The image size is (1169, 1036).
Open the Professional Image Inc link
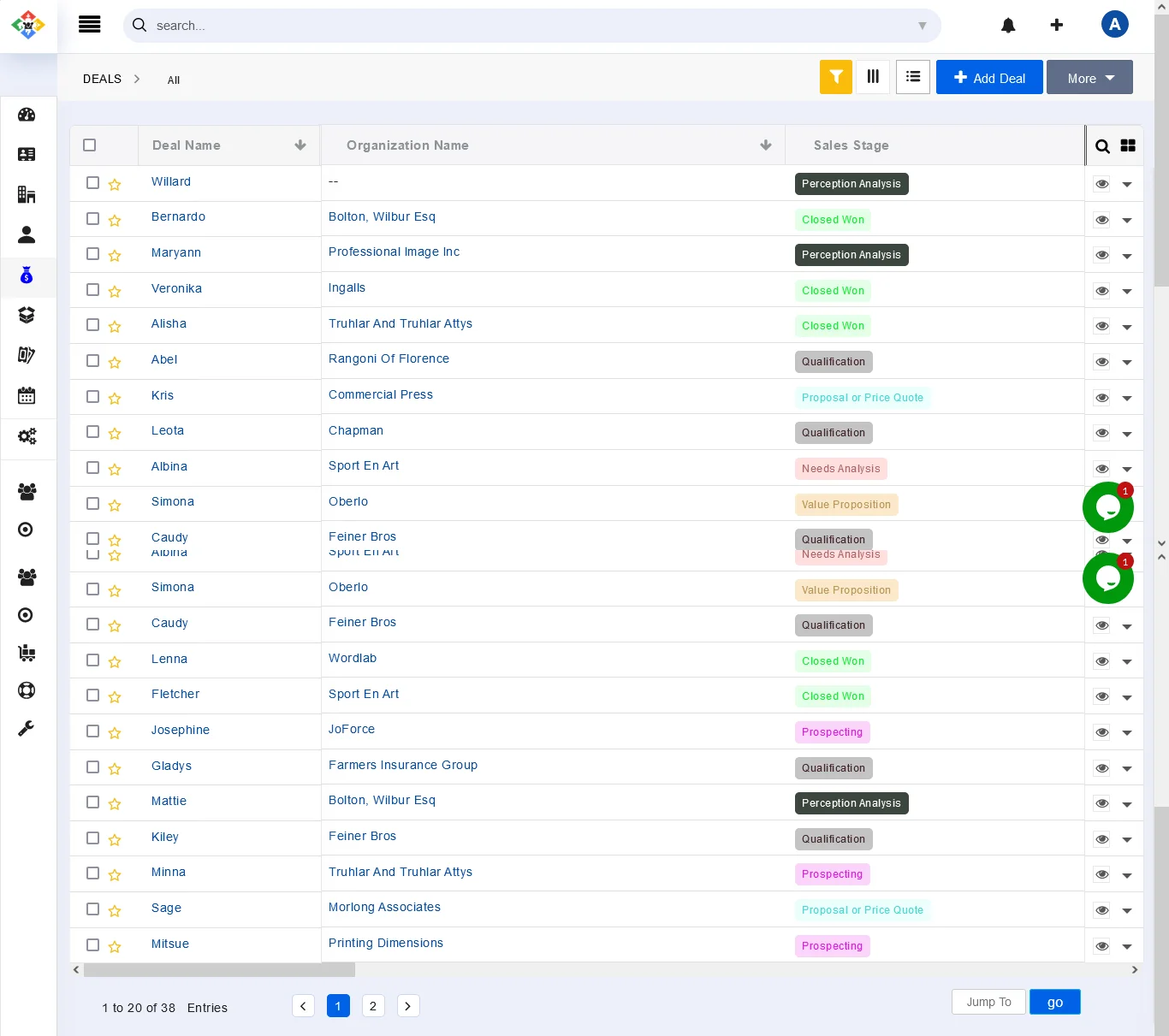point(394,252)
